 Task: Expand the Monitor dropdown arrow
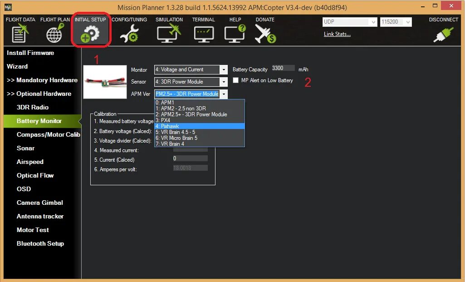(224, 69)
